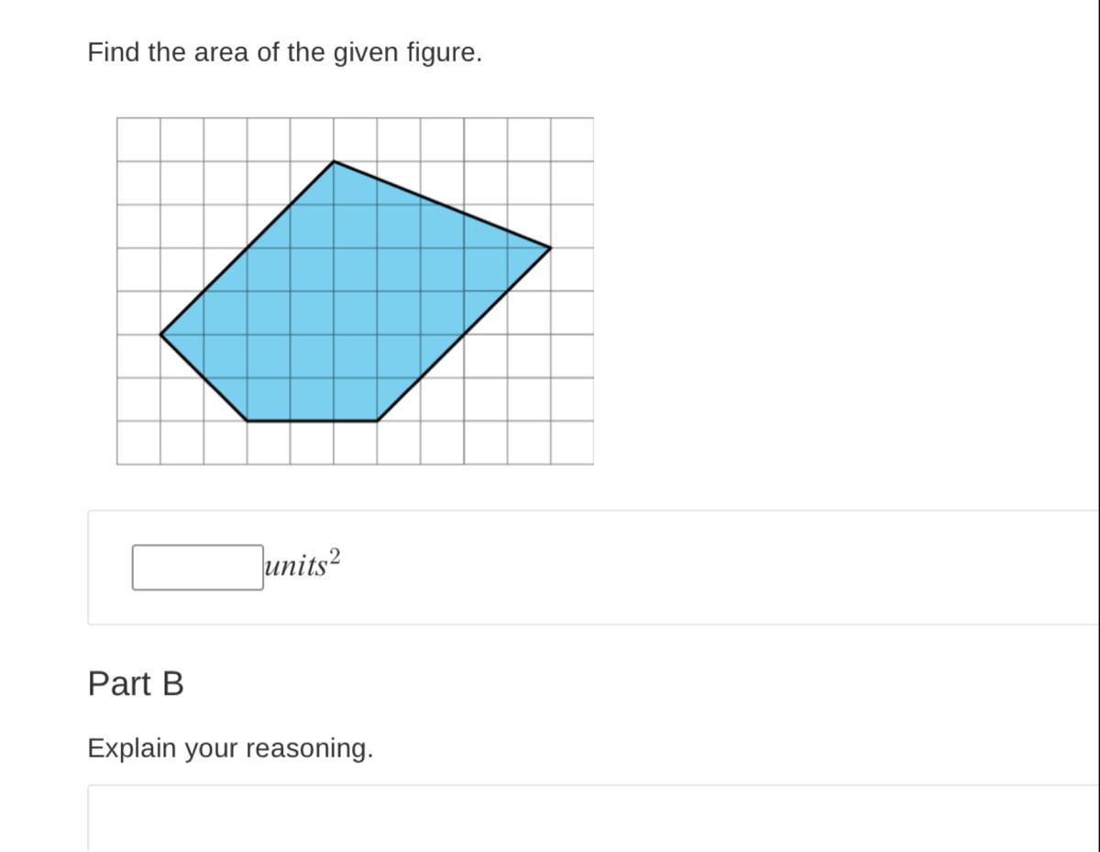Click the units² label
Screen dimensions: 1100x852
(302, 564)
